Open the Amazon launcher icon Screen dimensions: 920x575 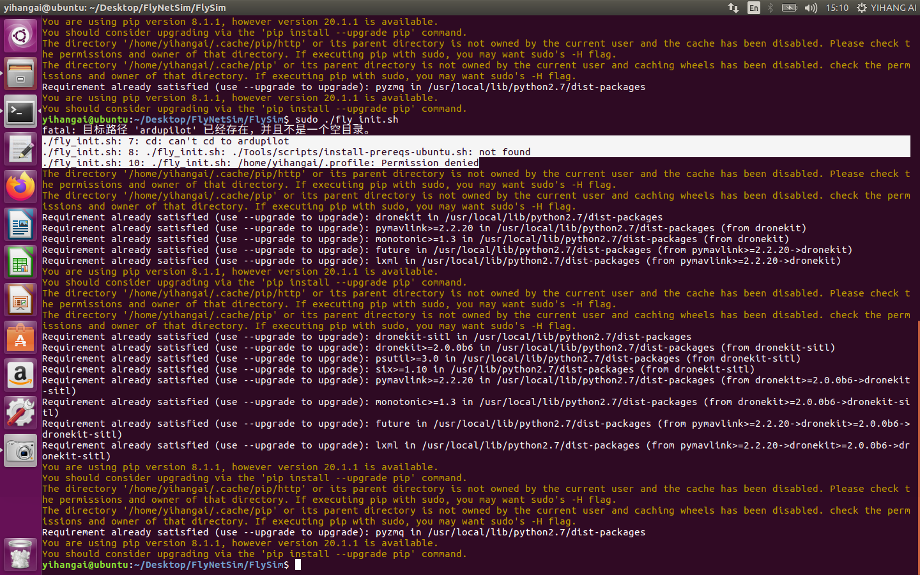click(20, 376)
